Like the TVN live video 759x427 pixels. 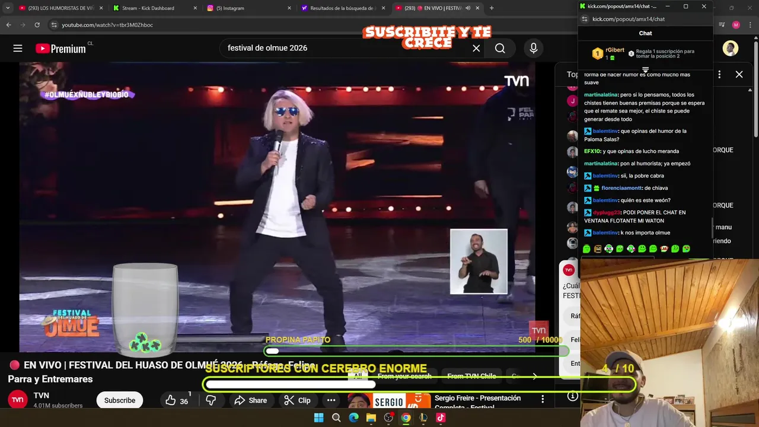tap(177, 400)
